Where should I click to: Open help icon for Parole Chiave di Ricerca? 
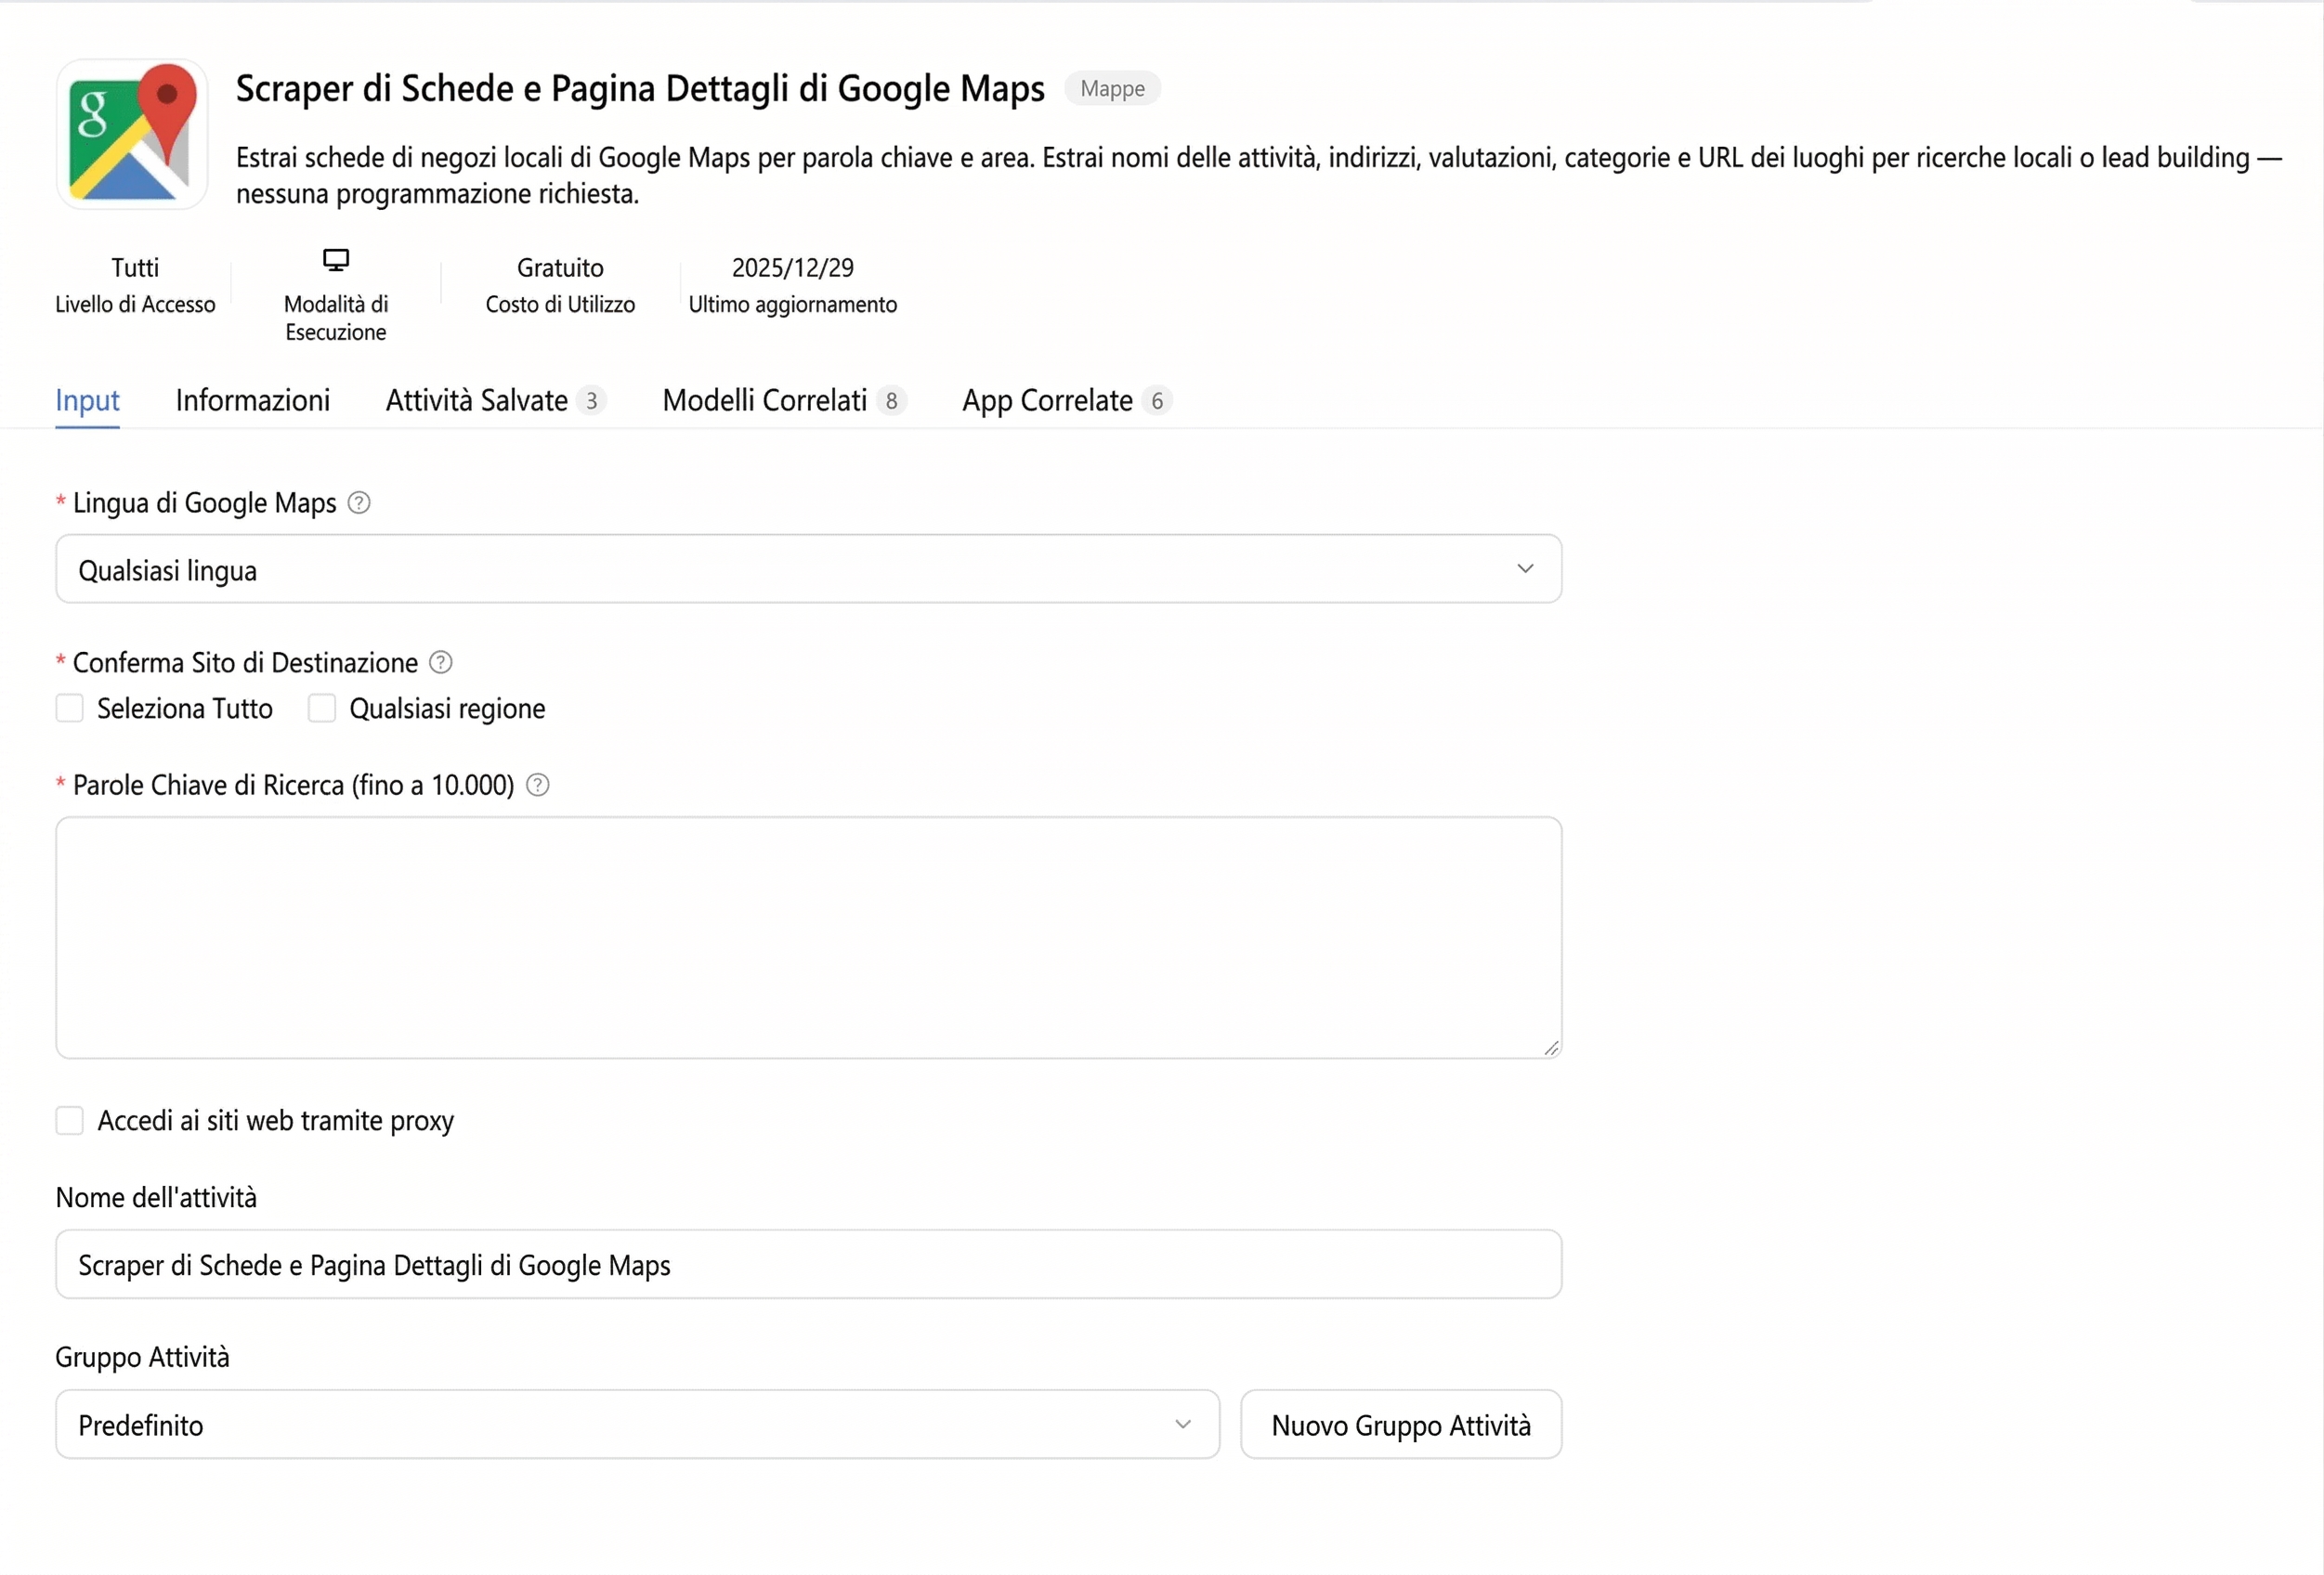[x=538, y=785]
